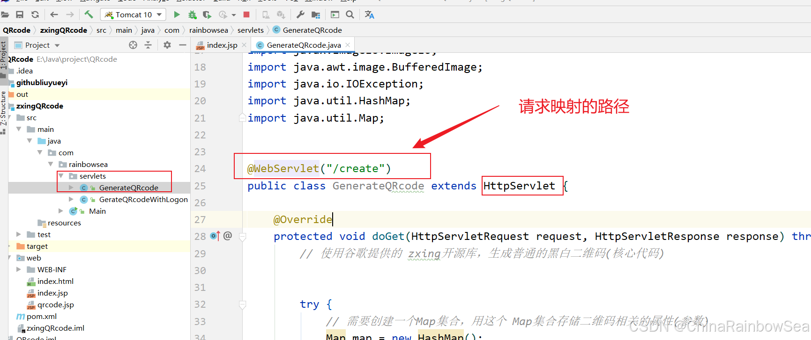Open the Tomcat 10 run configuration dropdown
Image resolution: width=811 pixels, height=340 pixels.
[133, 15]
